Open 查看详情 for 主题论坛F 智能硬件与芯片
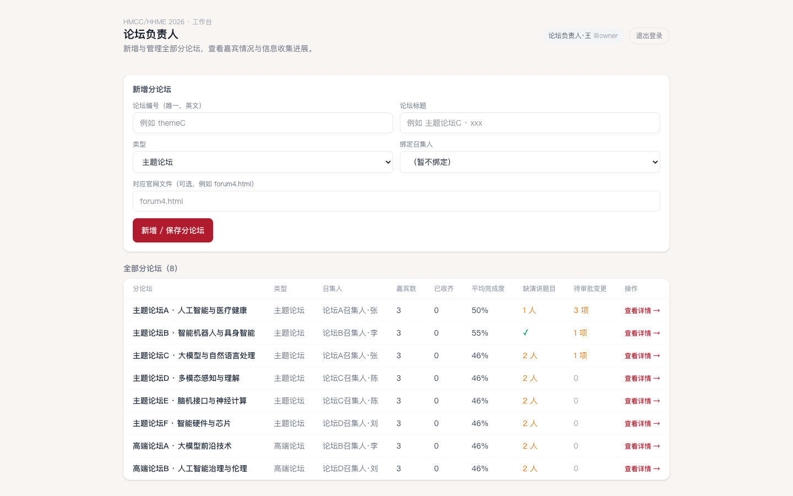The width and height of the screenshot is (793, 496). click(x=642, y=424)
